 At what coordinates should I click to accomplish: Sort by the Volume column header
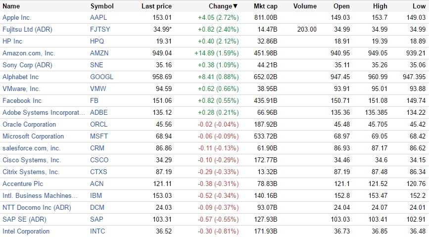click(x=305, y=6)
